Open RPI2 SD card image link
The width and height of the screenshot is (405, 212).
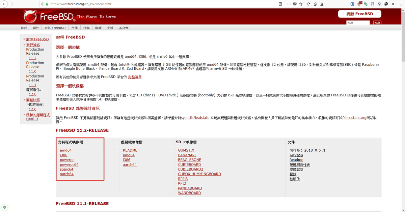pos(182,183)
